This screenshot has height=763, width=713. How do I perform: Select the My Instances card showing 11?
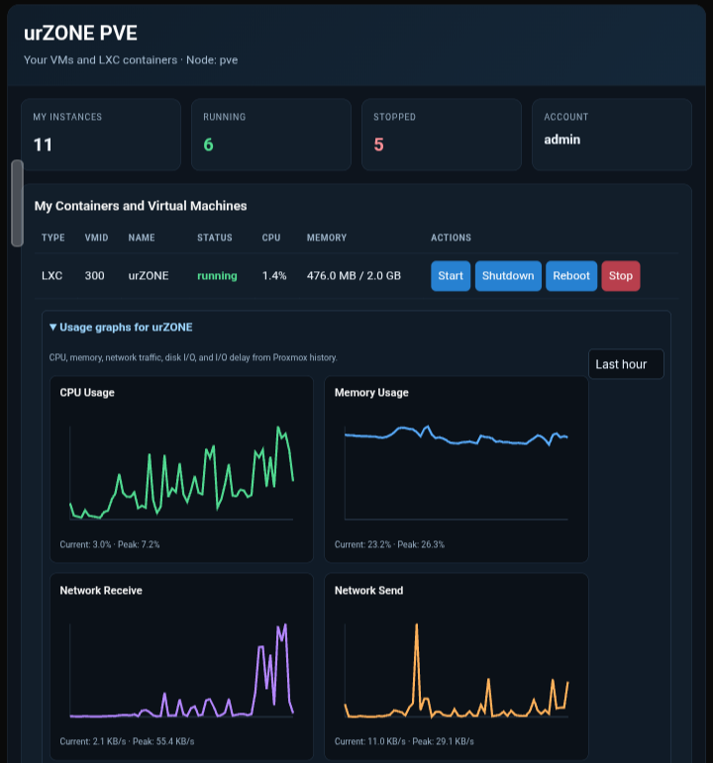(x=101, y=135)
